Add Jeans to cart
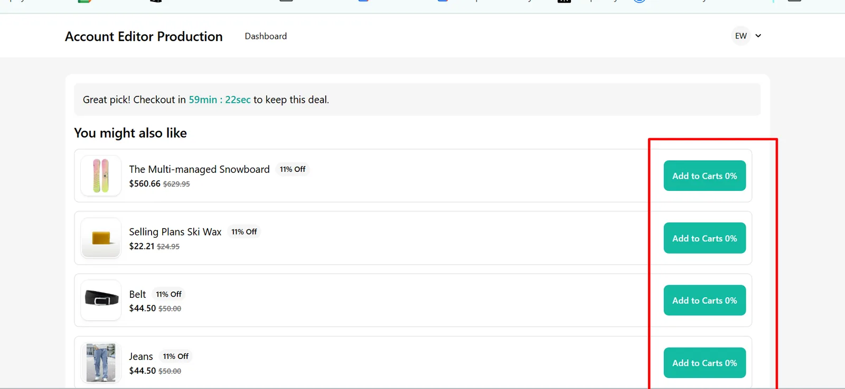845x389 pixels. (705, 363)
